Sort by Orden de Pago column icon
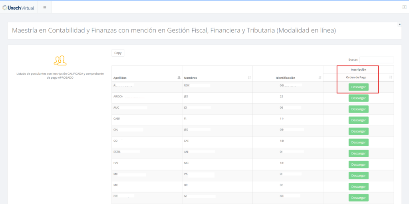409x204 pixels. pyautogui.click(x=390, y=77)
